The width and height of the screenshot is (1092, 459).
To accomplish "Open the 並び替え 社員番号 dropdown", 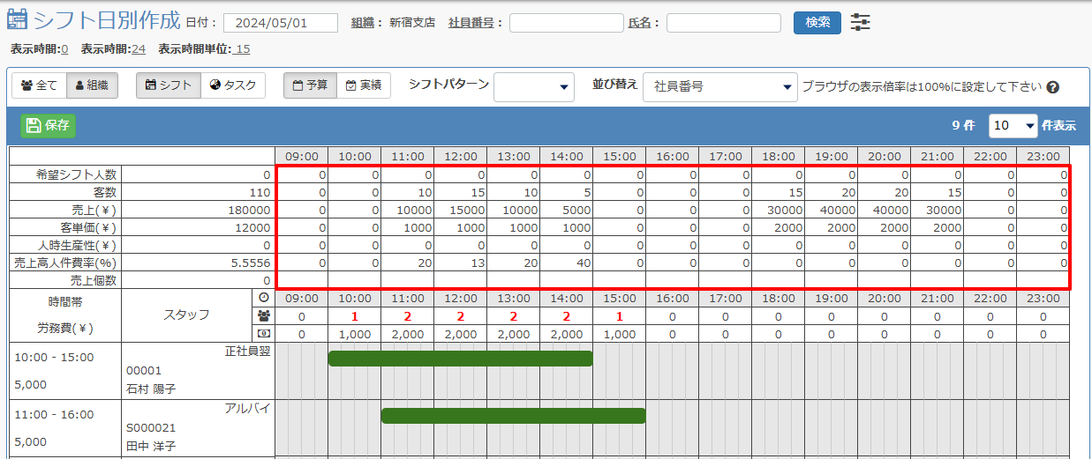I will (x=720, y=87).
